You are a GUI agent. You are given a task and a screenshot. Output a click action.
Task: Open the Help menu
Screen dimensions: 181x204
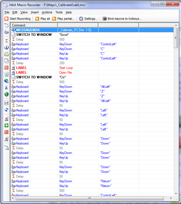click(69, 12)
